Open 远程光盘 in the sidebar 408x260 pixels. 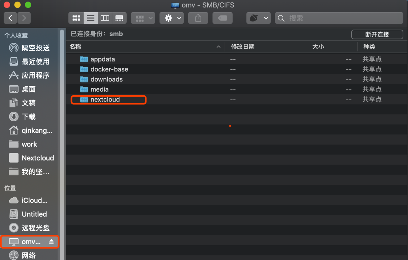(x=30, y=228)
